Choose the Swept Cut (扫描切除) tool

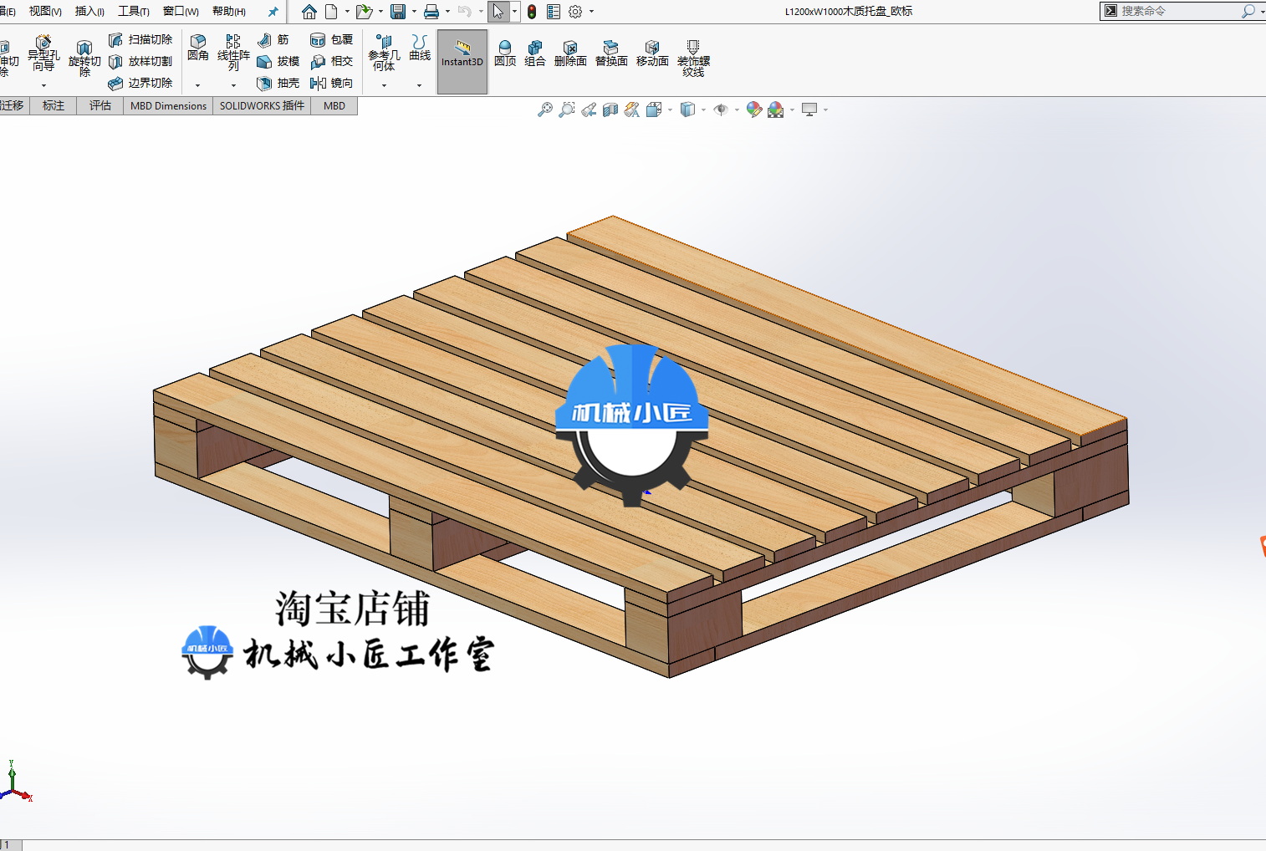click(140, 39)
